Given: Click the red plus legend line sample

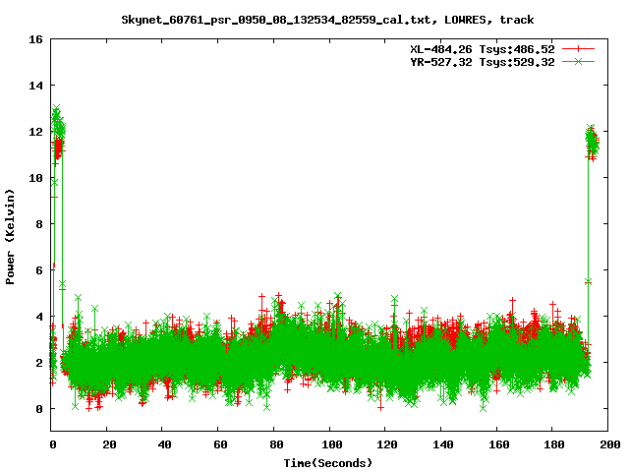Looking at the screenshot, I should [578, 49].
